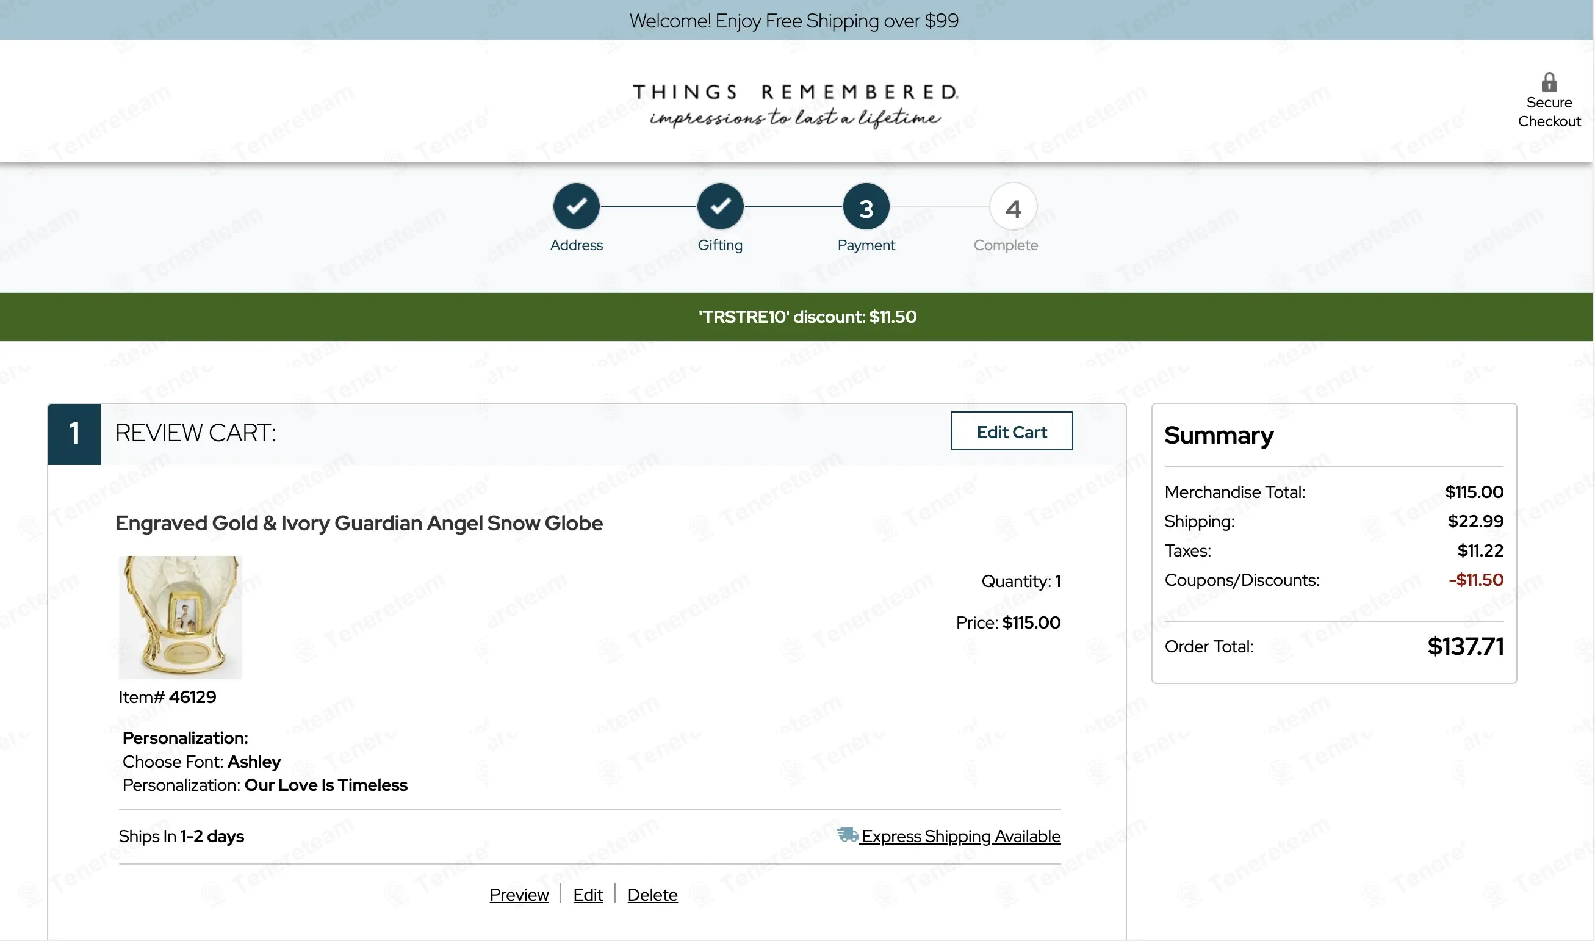
Task: Click the Shipping $22.99 value
Action: [x=1475, y=521]
